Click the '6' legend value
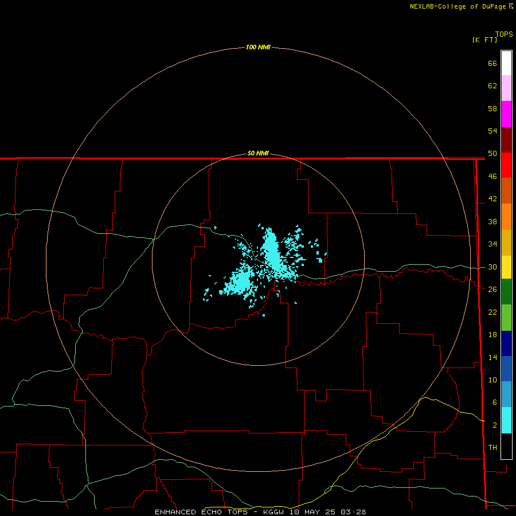Screen dimensions: 516x516 pos(494,402)
